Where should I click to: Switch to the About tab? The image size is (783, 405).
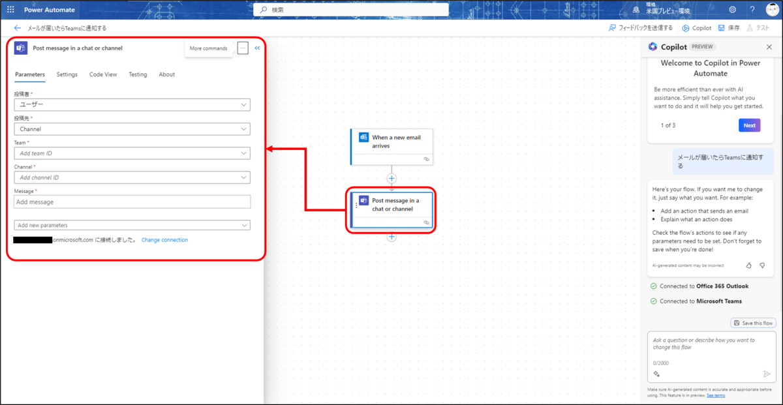coord(167,74)
